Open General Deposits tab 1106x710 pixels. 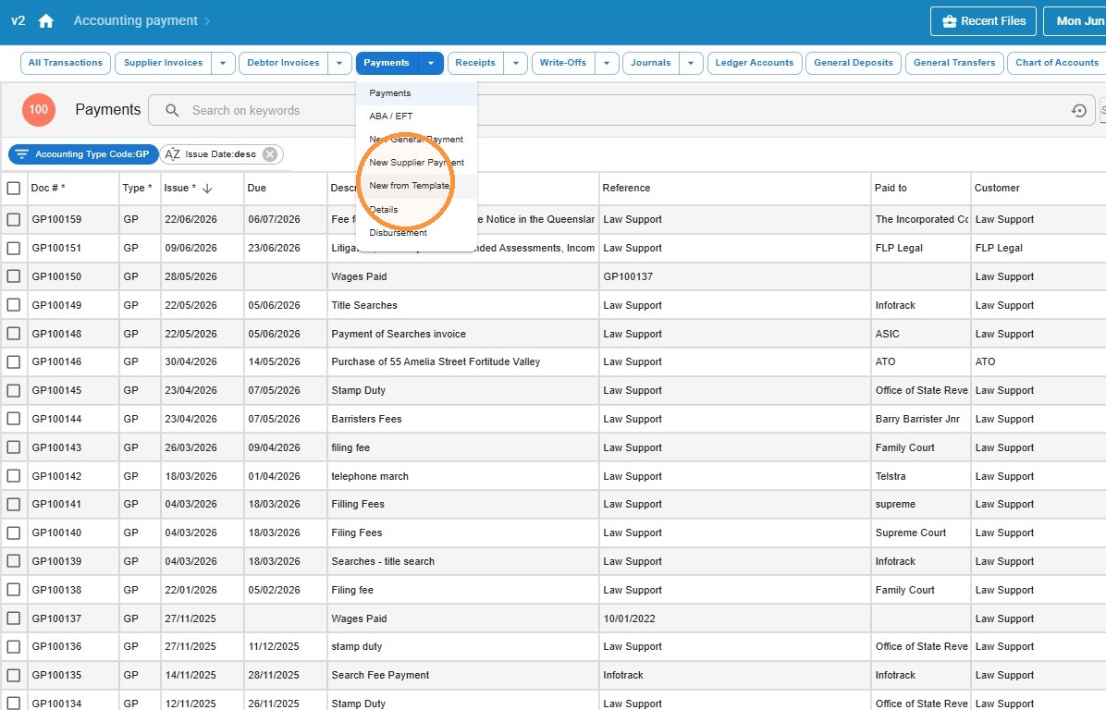pyautogui.click(x=854, y=63)
